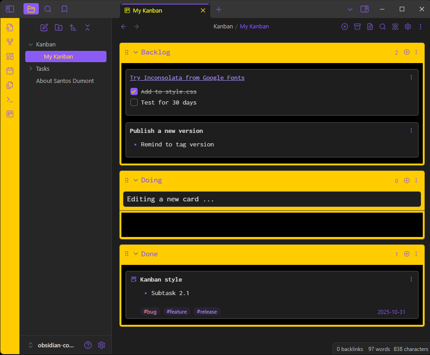The width and height of the screenshot is (430, 355).
Task: Open the bookmarks icon
Action: tap(65, 9)
